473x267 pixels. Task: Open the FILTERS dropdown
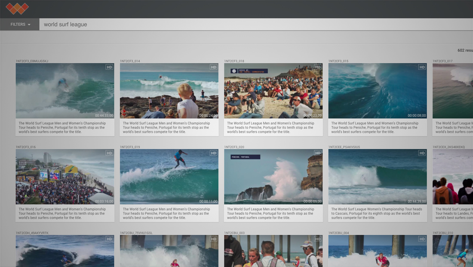pos(20,25)
